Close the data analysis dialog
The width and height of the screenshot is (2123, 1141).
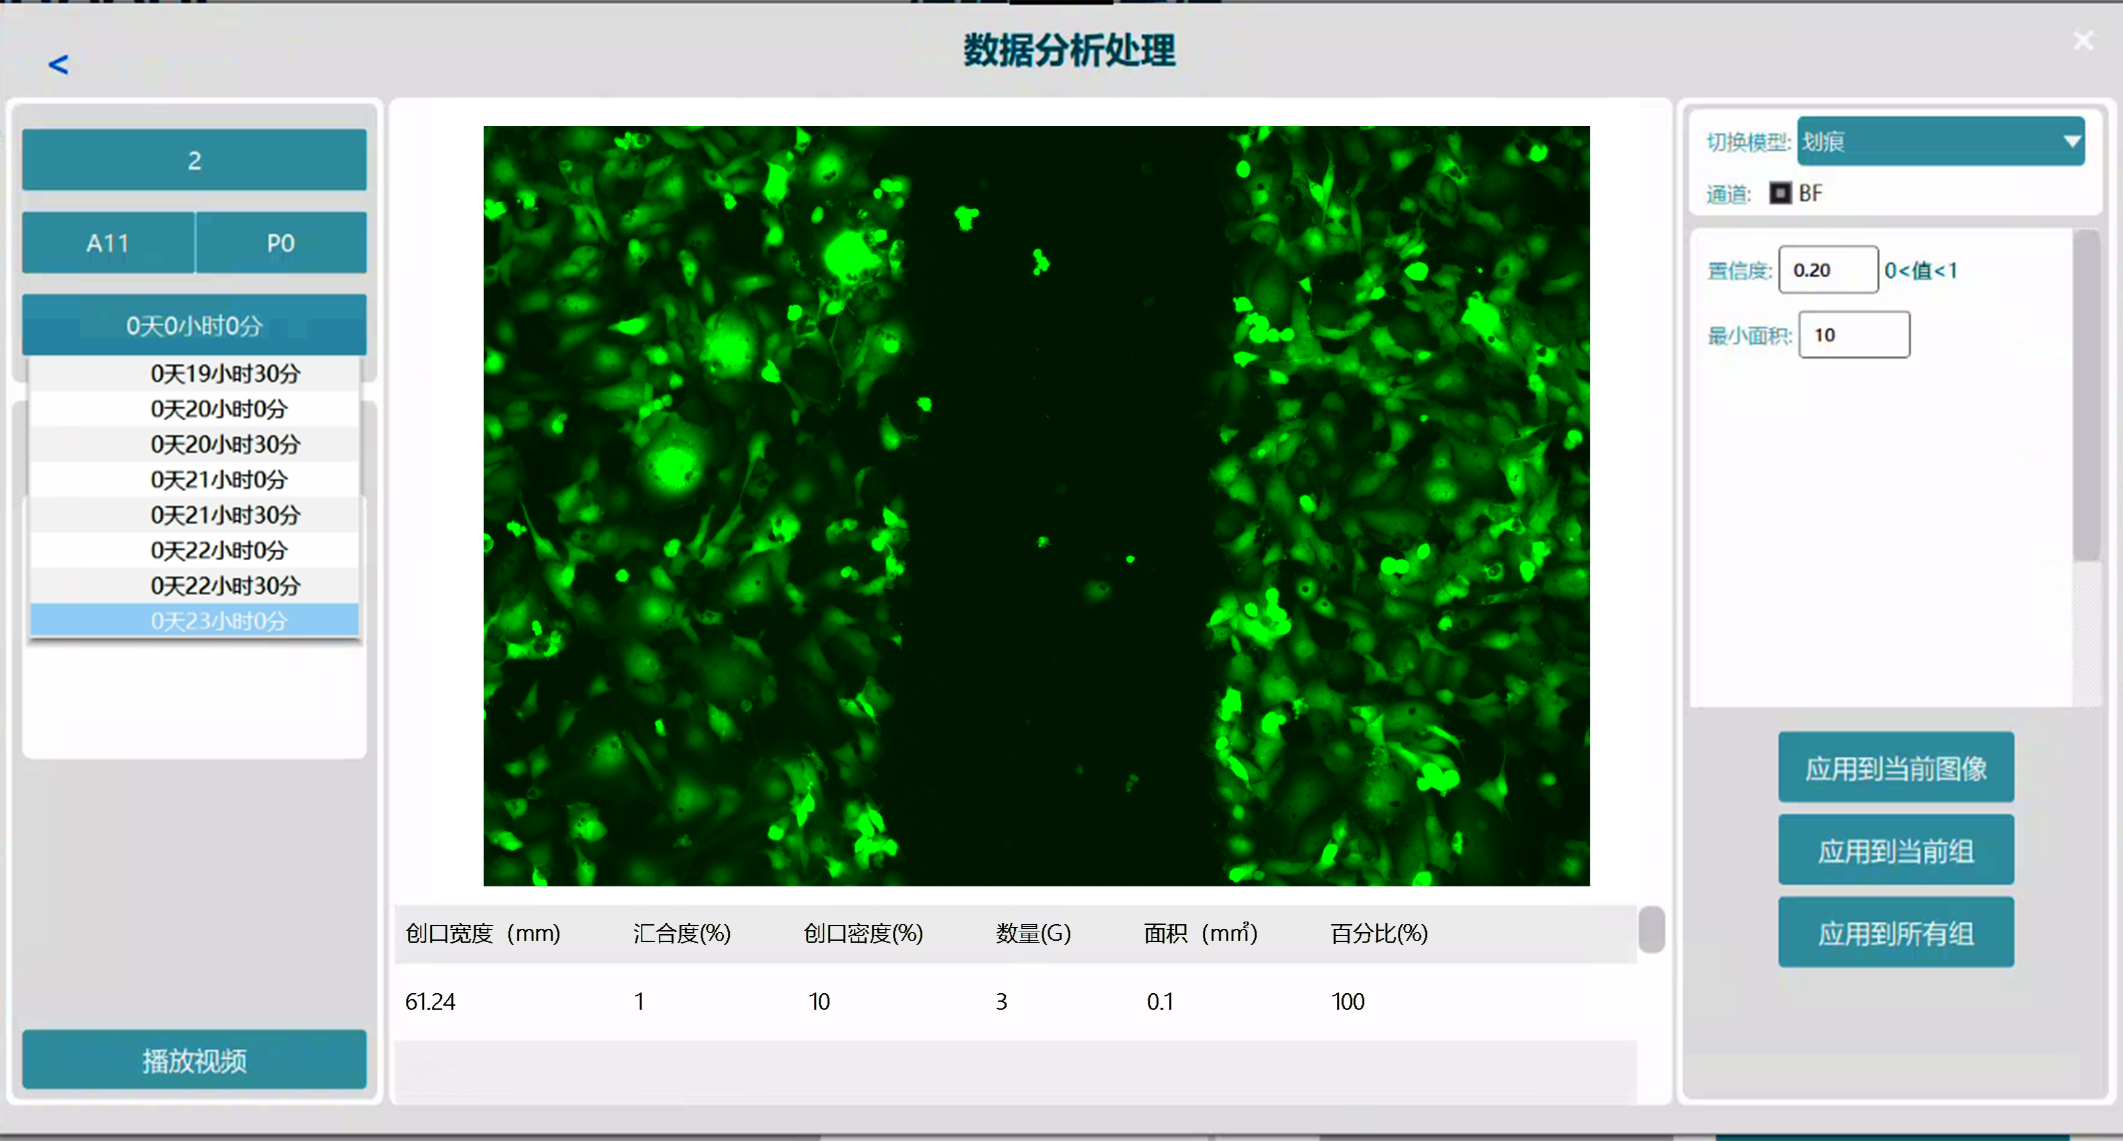(2083, 40)
